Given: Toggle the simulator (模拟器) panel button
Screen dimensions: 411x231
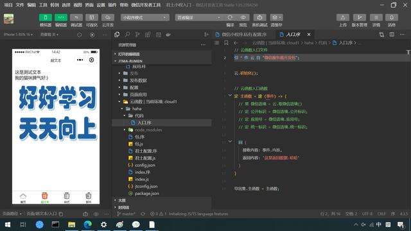Looking at the screenshot, I should [x=46, y=17].
